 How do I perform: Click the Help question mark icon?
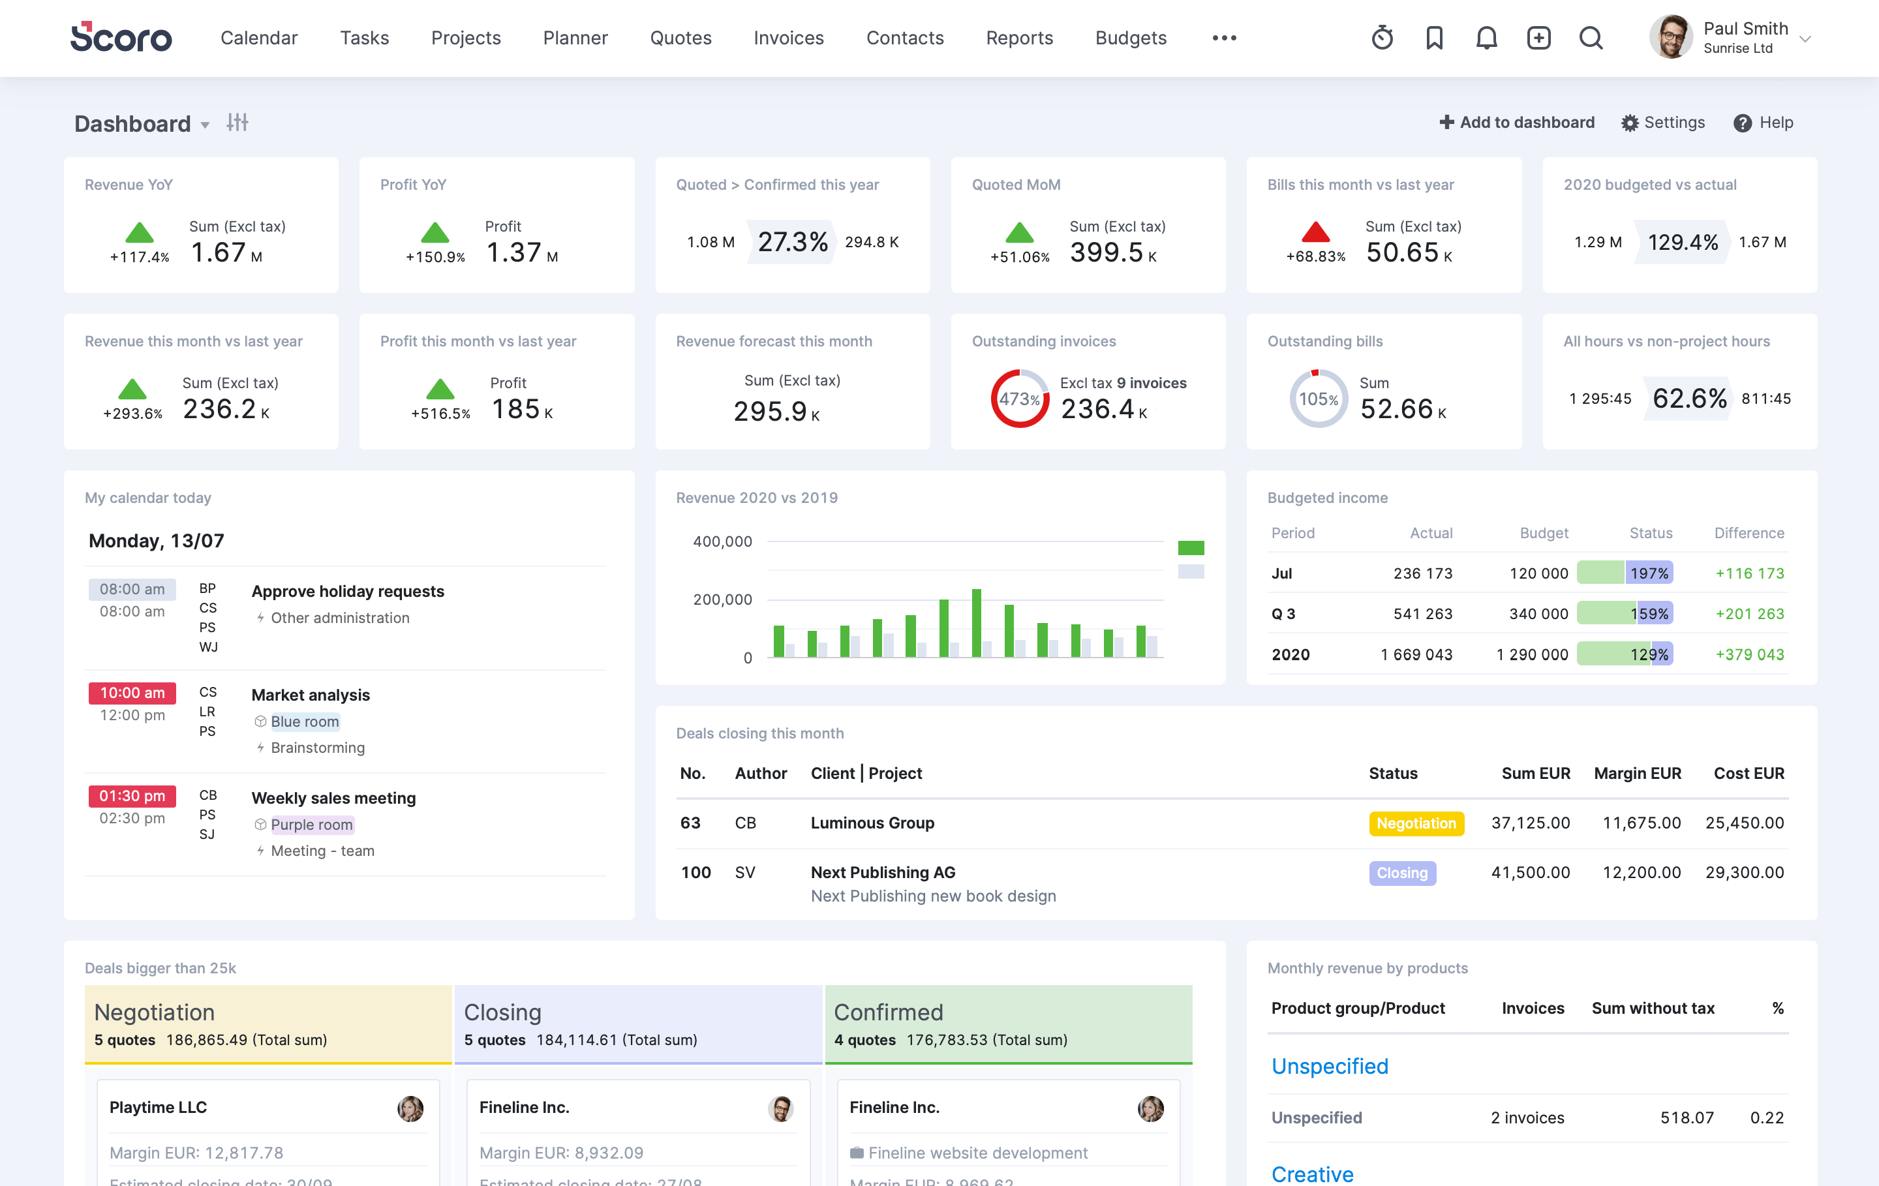tap(1743, 123)
